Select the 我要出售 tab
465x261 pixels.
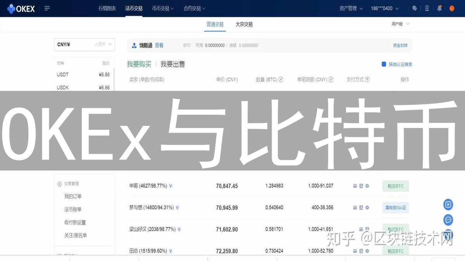click(173, 64)
